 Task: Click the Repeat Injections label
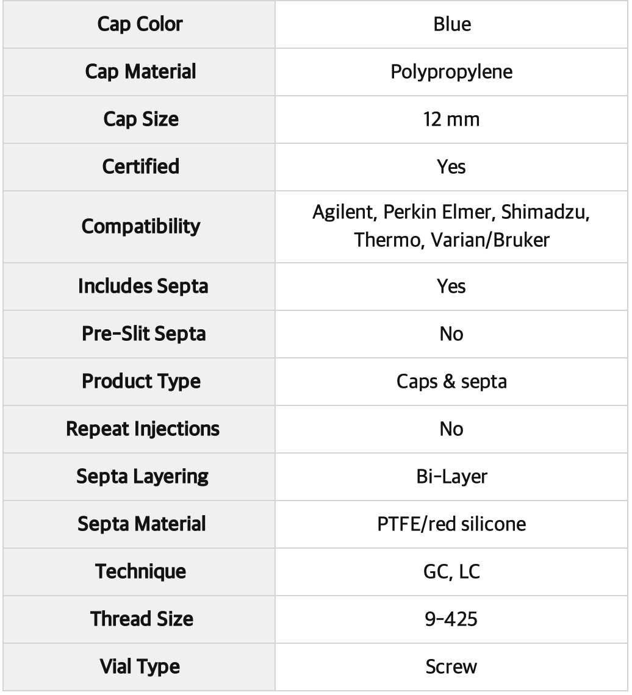click(x=143, y=429)
